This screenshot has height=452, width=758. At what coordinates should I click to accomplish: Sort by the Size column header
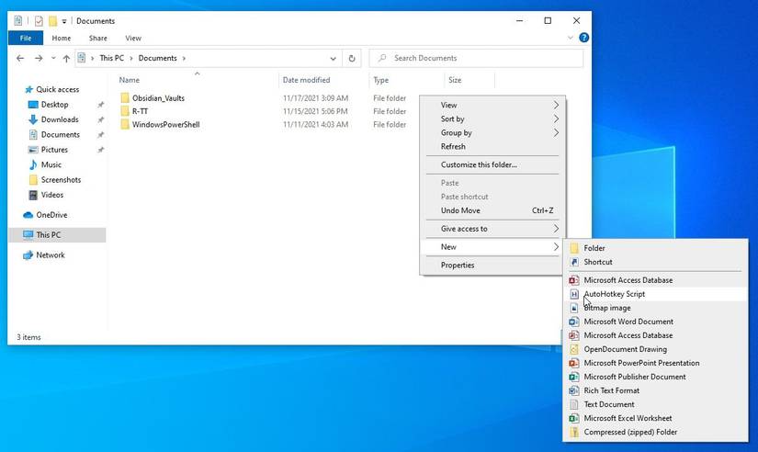tap(470, 80)
